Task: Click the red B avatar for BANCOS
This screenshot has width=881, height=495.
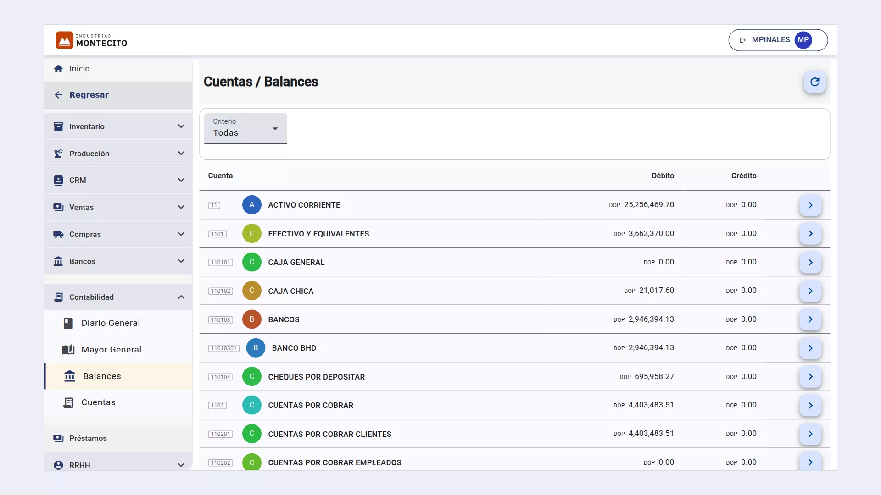Action: (251, 319)
